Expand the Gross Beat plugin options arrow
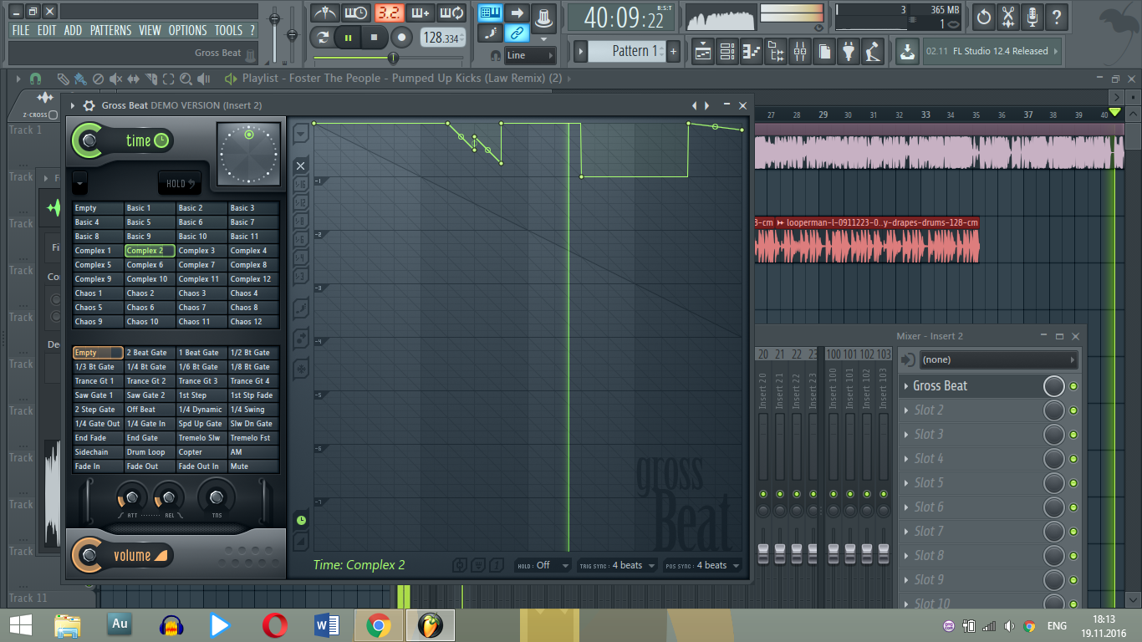This screenshot has height=642, width=1142. (73, 105)
